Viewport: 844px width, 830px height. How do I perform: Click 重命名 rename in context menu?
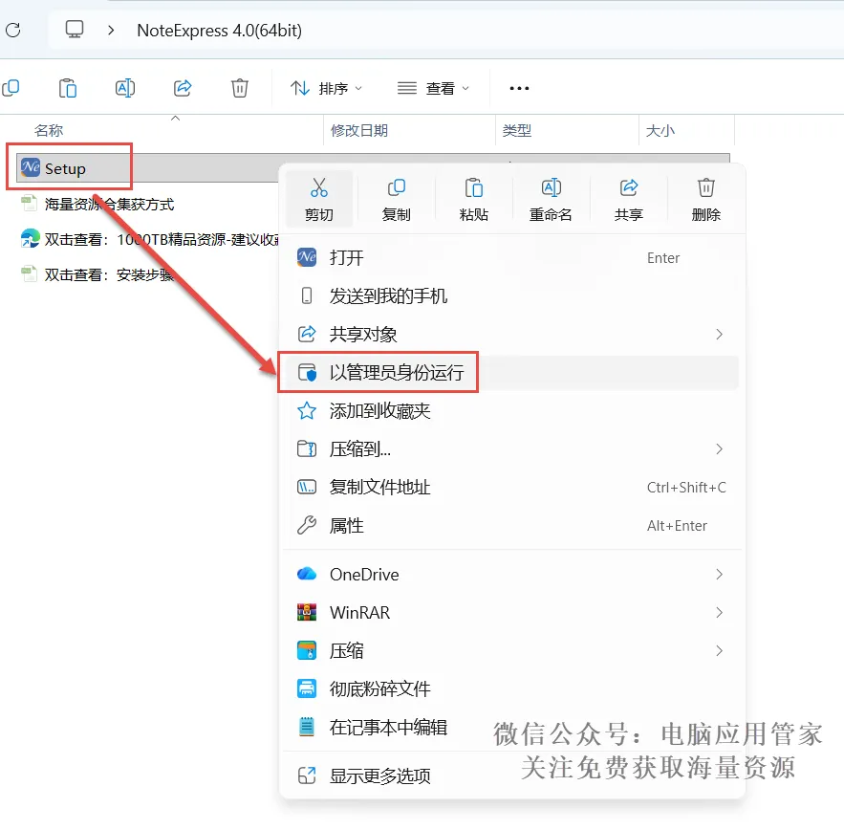(x=551, y=199)
